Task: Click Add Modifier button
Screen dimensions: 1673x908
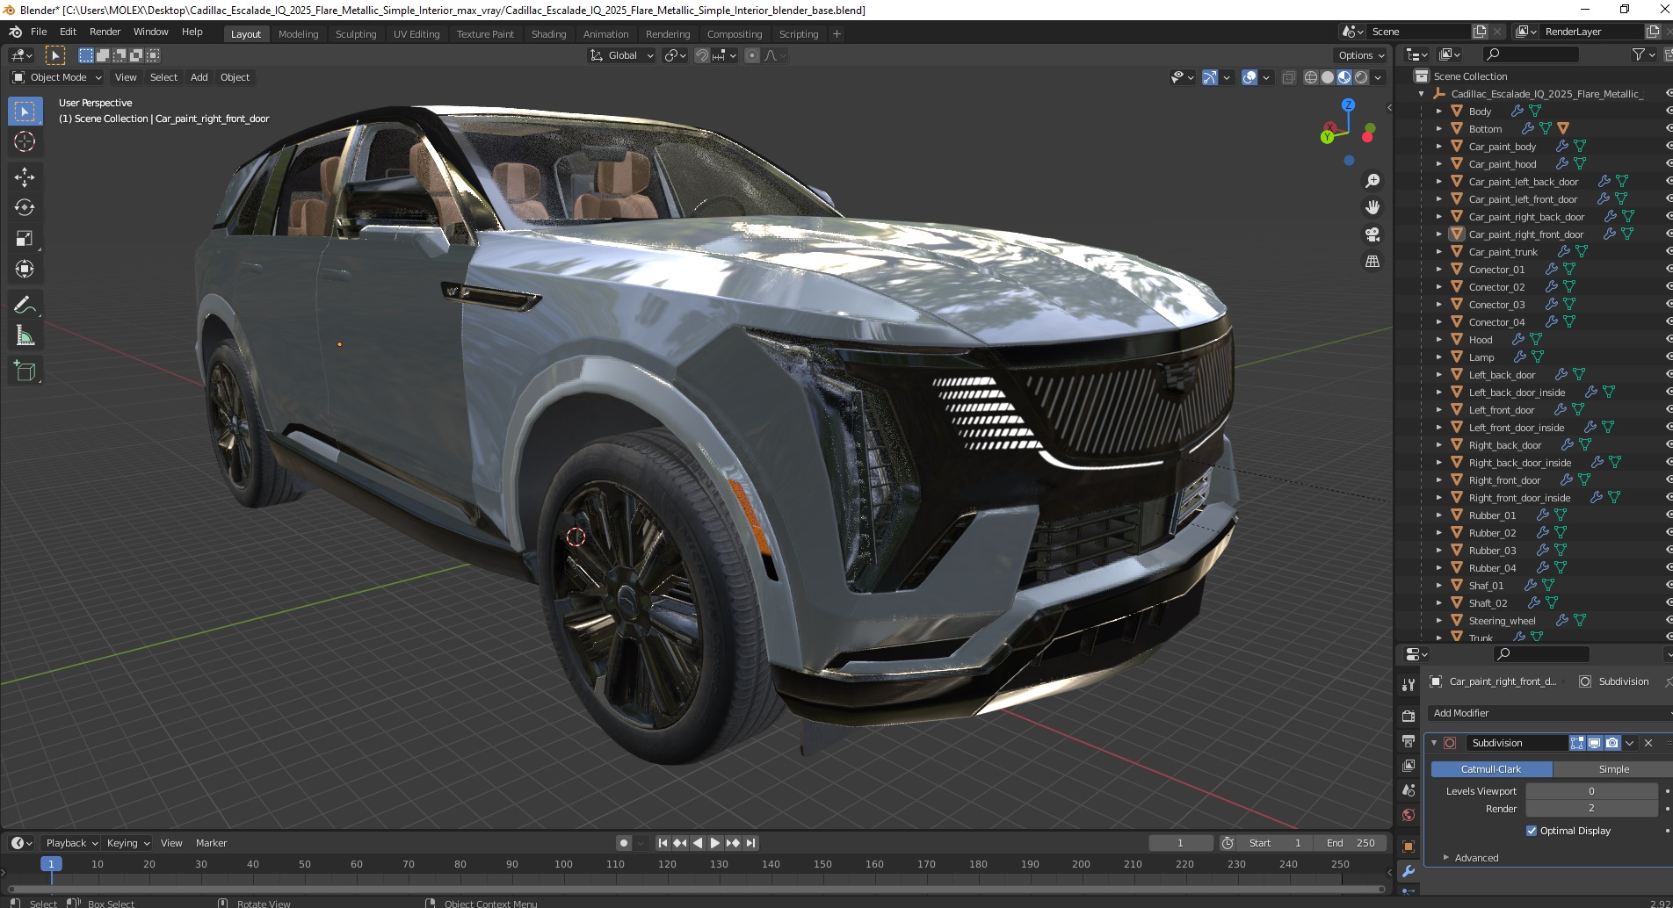Action: click(x=1550, y=713)
